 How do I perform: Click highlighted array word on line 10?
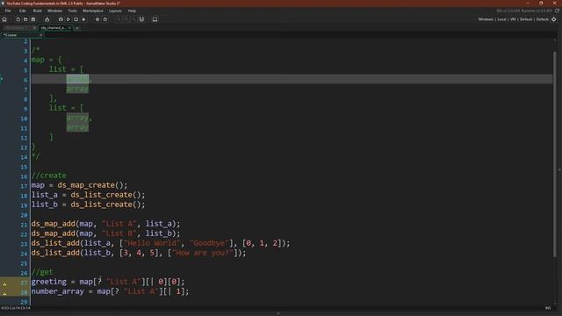[x=77, y=118]
